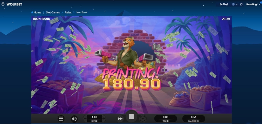Click the (In Play) balance label
The height and width of the screenshot is (124, 262).
[x=224, y=4]
